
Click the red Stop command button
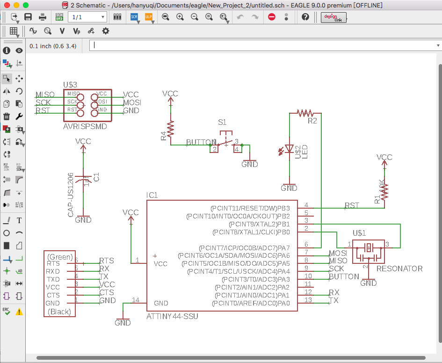[x=272, y=17]
